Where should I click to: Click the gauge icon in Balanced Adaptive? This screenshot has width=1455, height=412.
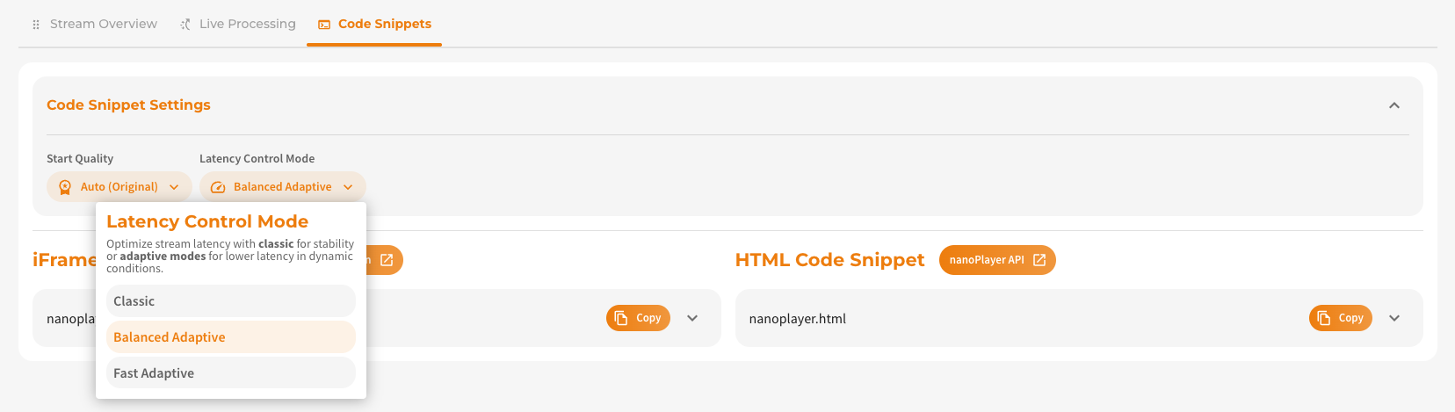pos(218,187)
